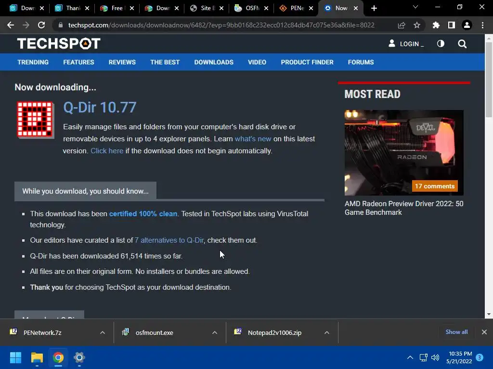Screen dimensions: 493x369
Task: Open downloaded osfmount.exe file
Action: [155, 332]
